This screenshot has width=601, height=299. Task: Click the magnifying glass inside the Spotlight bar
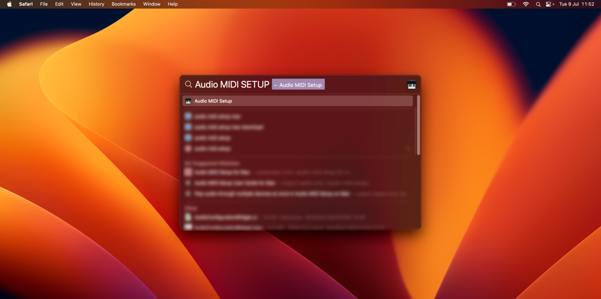188,85
